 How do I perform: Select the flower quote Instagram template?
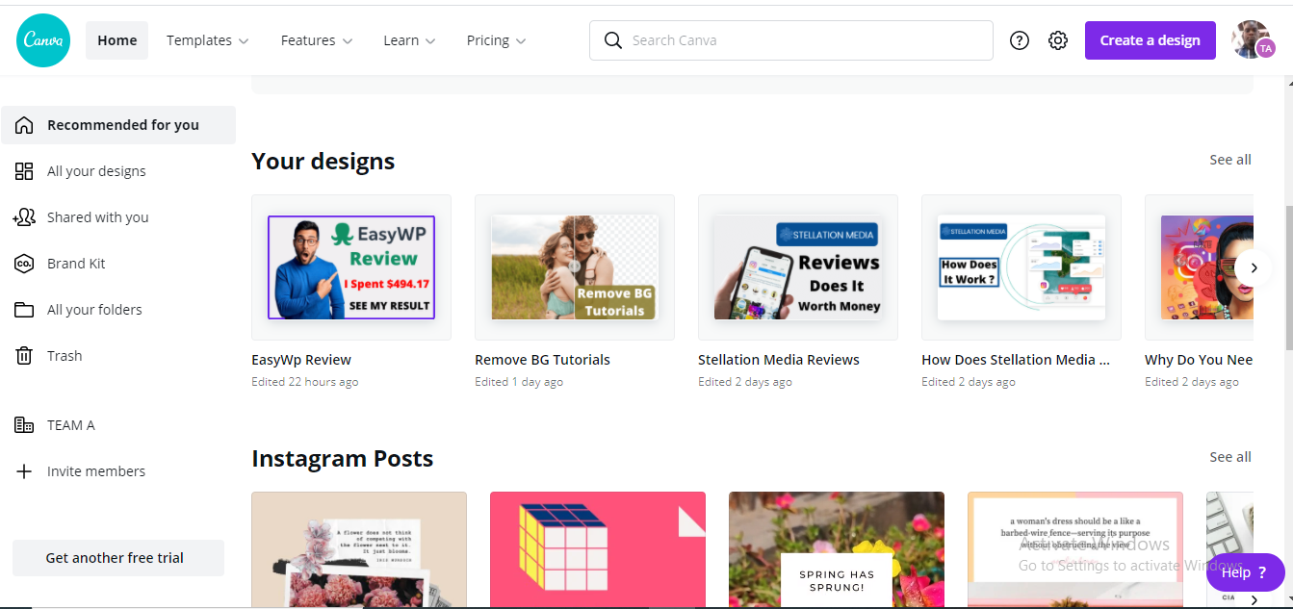(359, 549)
